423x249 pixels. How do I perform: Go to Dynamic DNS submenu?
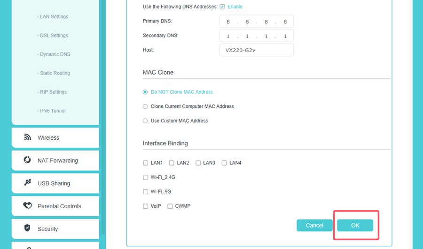coord(55,54)
